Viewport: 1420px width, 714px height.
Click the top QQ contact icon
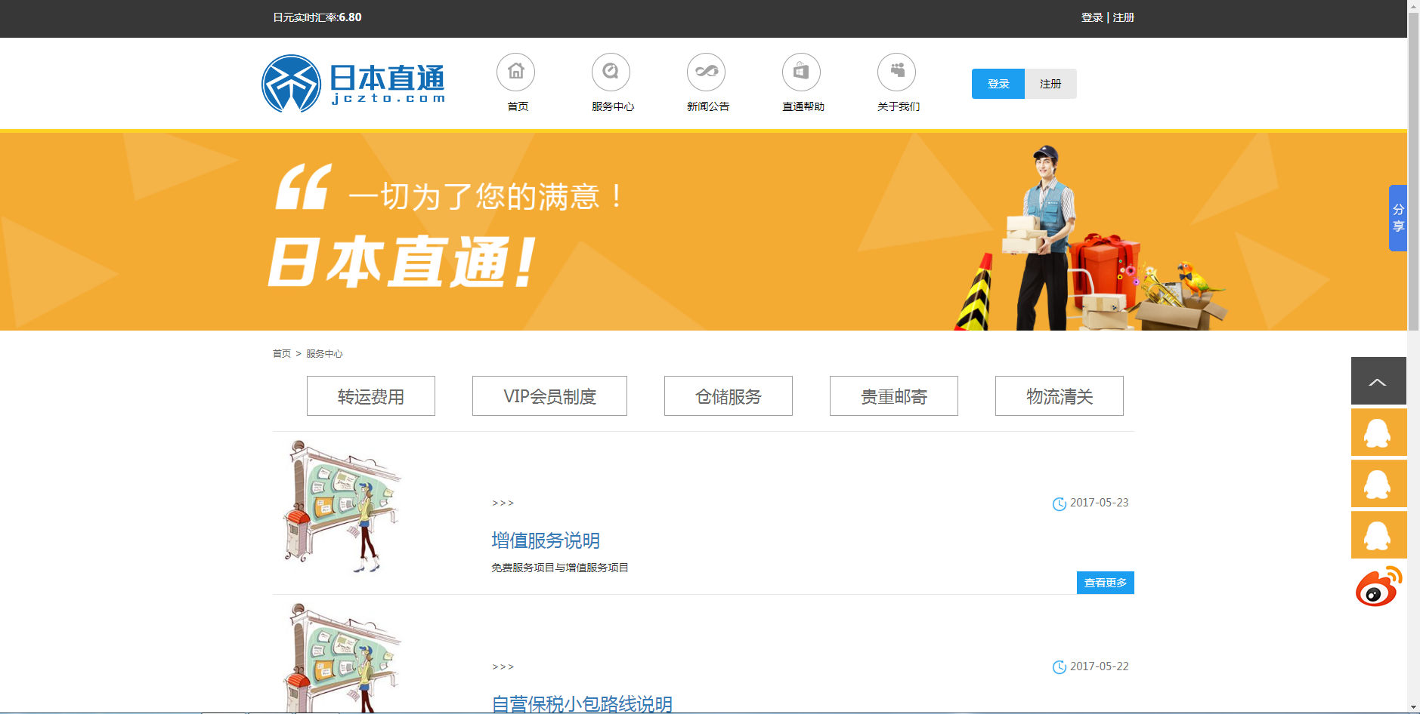(1378, 432)
